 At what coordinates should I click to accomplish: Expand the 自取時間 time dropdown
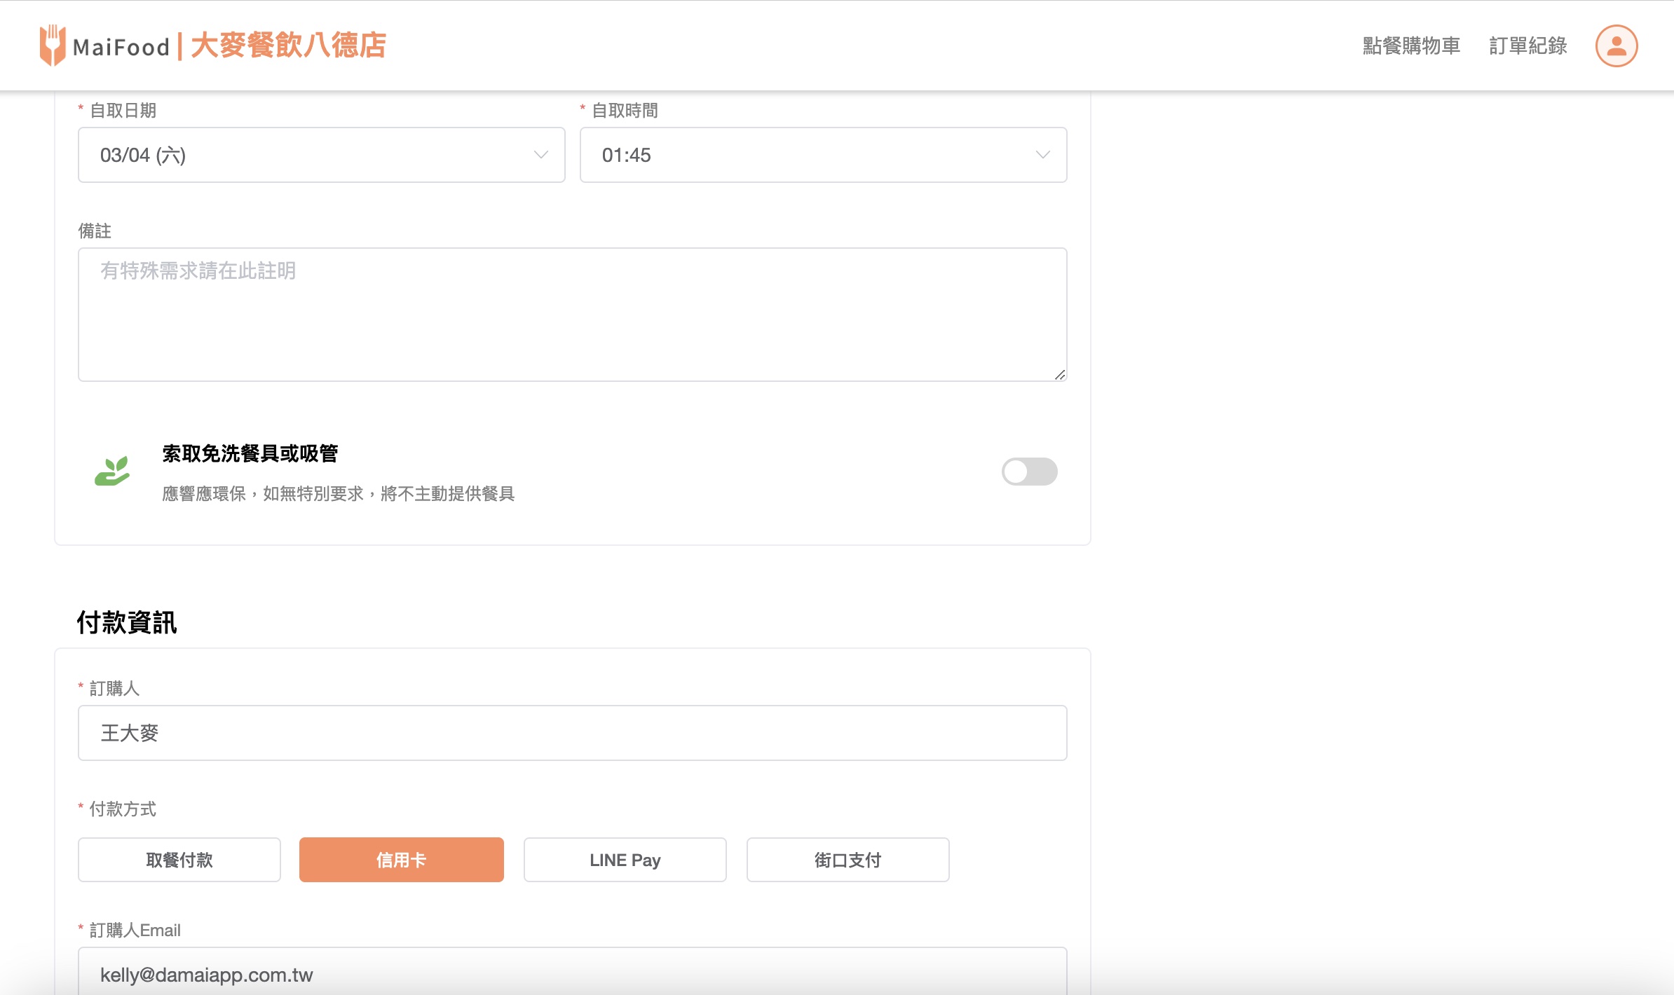[806, 155]
